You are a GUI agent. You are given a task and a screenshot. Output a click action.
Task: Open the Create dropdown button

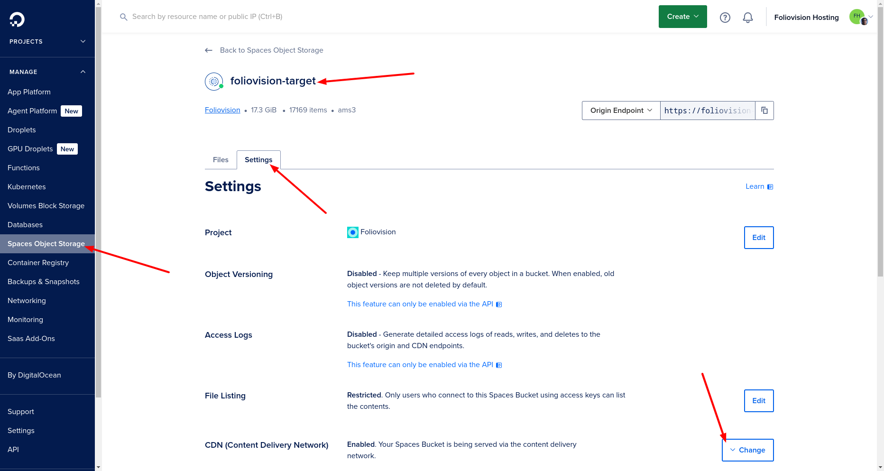[x=682, y=17]
